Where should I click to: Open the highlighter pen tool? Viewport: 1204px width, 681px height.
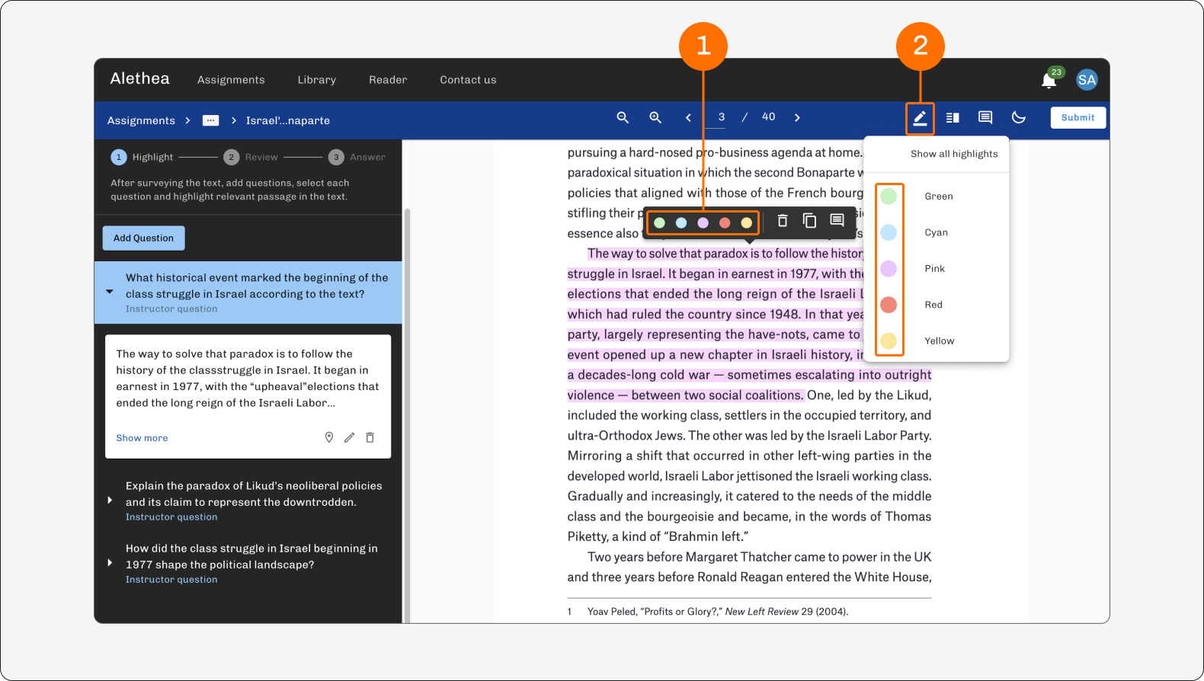point(920,118)
